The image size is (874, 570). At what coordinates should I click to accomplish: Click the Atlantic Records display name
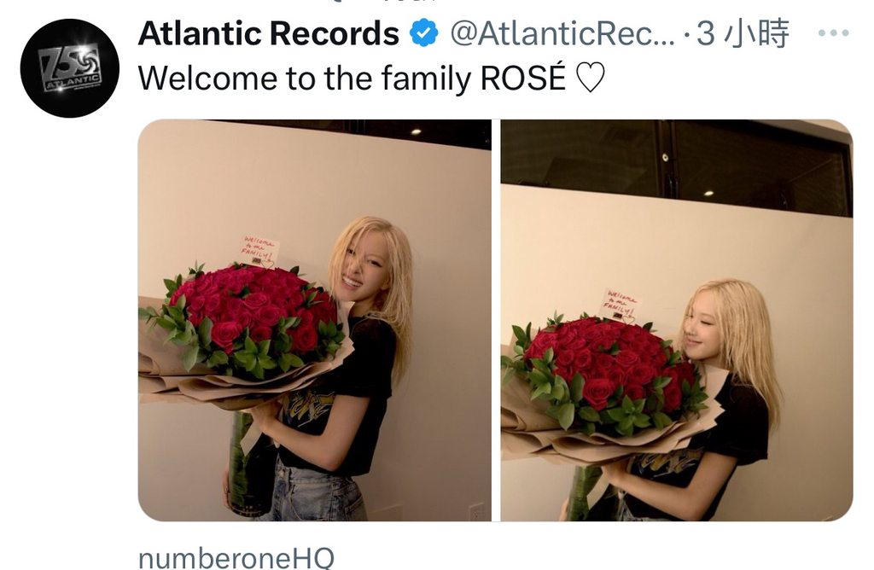[x=269, y=33]
